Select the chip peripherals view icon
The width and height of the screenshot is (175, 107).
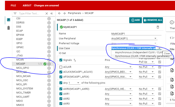(9, 20)
